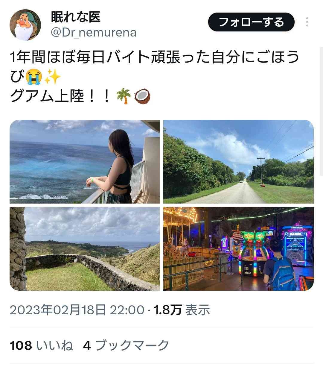The image size is (323, 367).
Task: Click the フォローする follow button
Action: tap(251, 22)
